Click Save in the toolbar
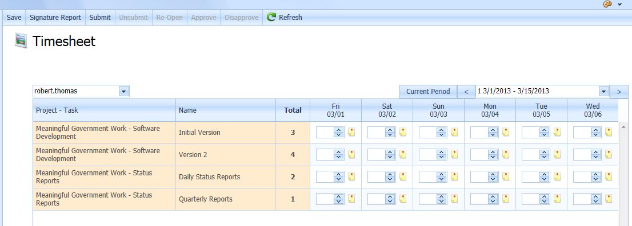The height and width of the screenshot is (226, 632). tap(14, 18)
